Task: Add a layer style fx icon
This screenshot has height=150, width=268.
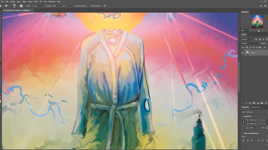Action: tap(250, 103)
